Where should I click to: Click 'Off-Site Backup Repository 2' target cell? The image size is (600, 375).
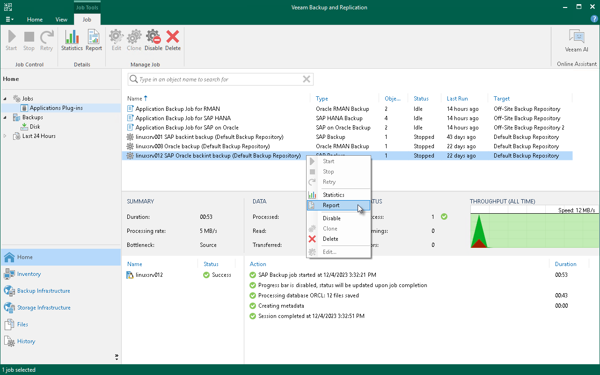(529, 128)
